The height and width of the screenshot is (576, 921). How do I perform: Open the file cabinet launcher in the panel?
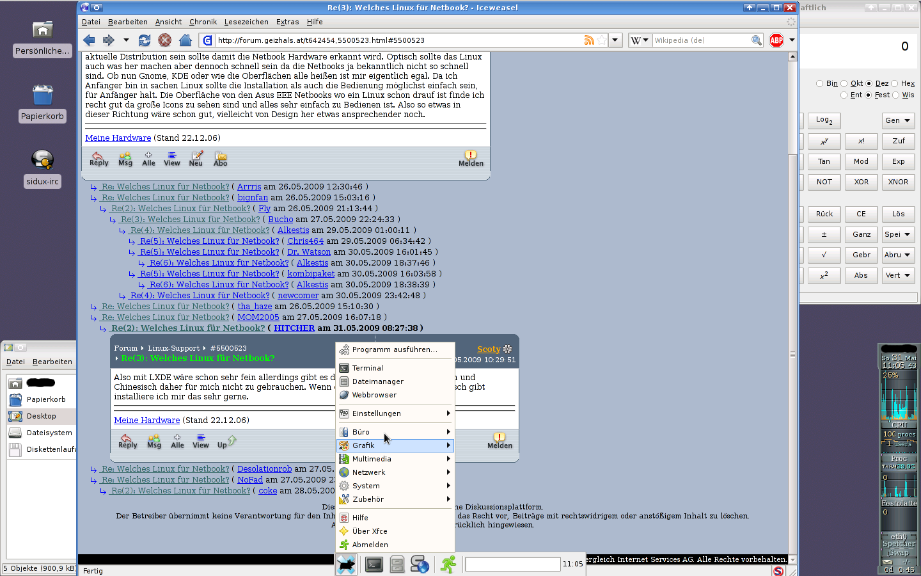point(397,564)
